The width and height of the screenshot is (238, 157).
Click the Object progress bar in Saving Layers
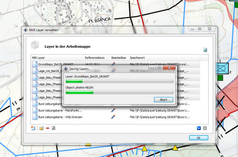click(120, 92)
